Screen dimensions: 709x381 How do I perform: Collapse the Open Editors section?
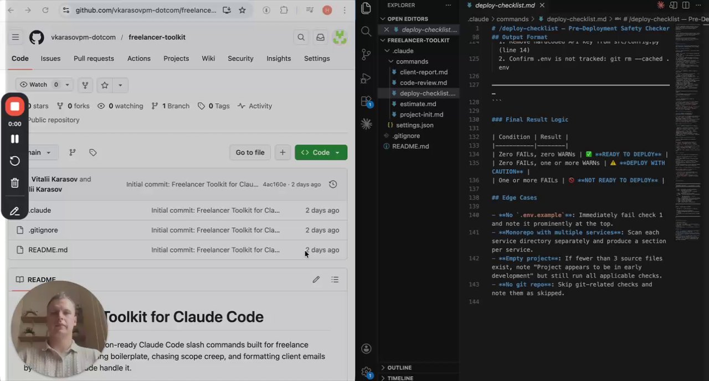click(x=419, y=19)
